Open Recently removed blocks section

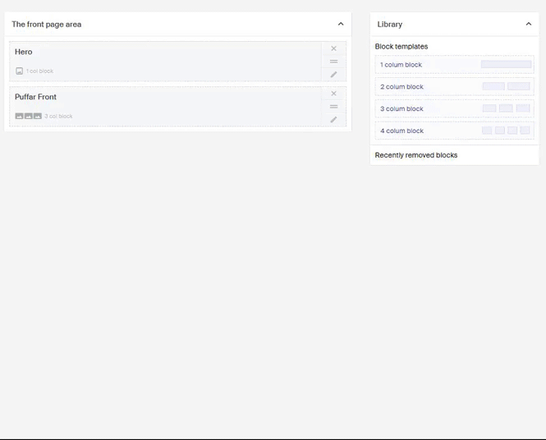pyautogui.click(x=416, y=155)
